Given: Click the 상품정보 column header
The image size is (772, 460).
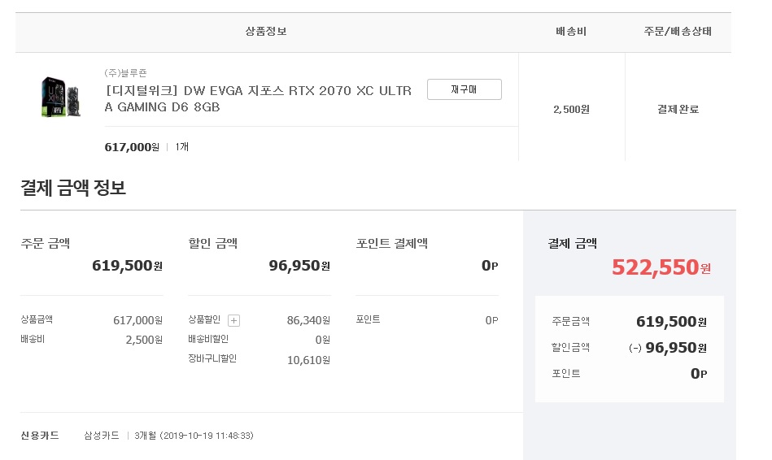Looking at the screenshot, I should [266, 32].
